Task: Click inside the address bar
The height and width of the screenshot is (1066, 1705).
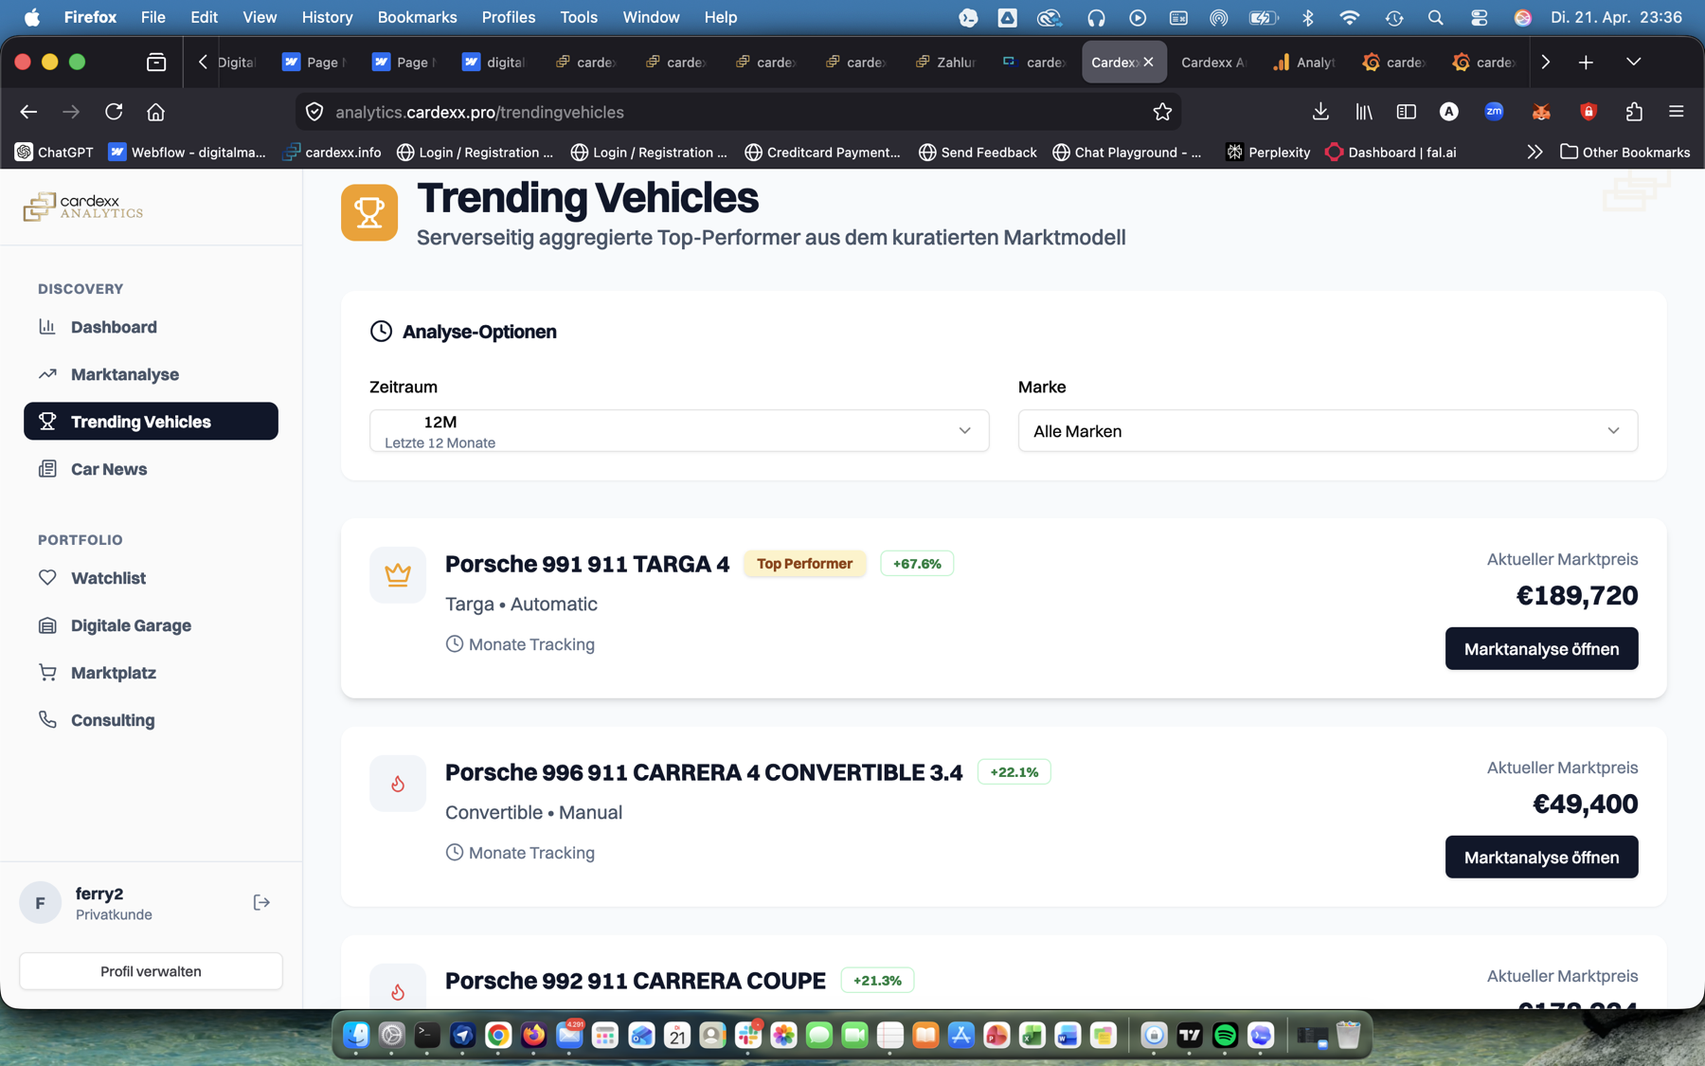Action: pyautogui.click(x=663, y=112)
